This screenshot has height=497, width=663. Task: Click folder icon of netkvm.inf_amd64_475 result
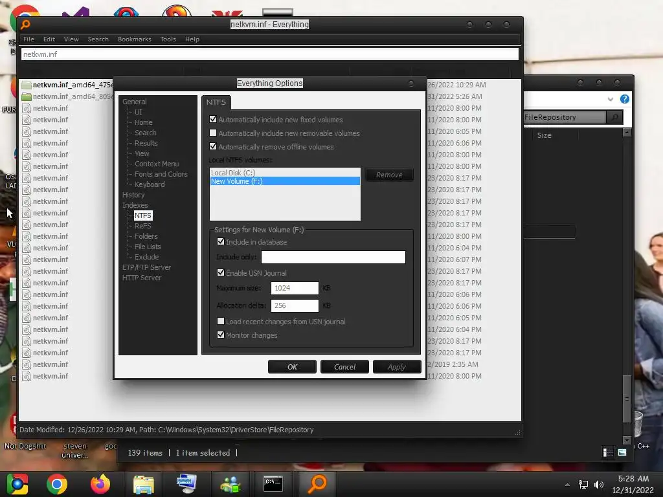[27, 85]
